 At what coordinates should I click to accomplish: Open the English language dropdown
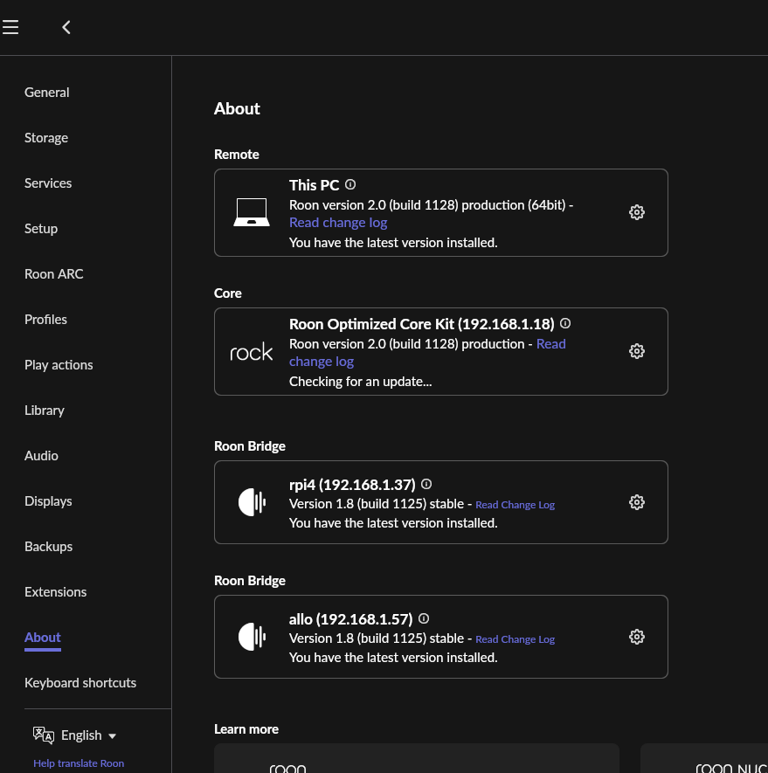pos(88,735)
